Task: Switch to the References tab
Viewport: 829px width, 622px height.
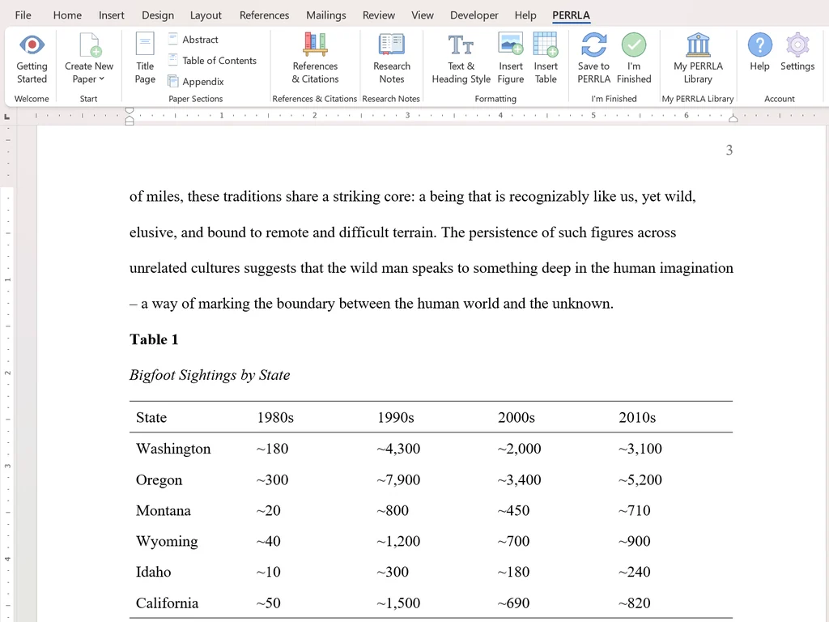Action: click(x=265, y=15)
